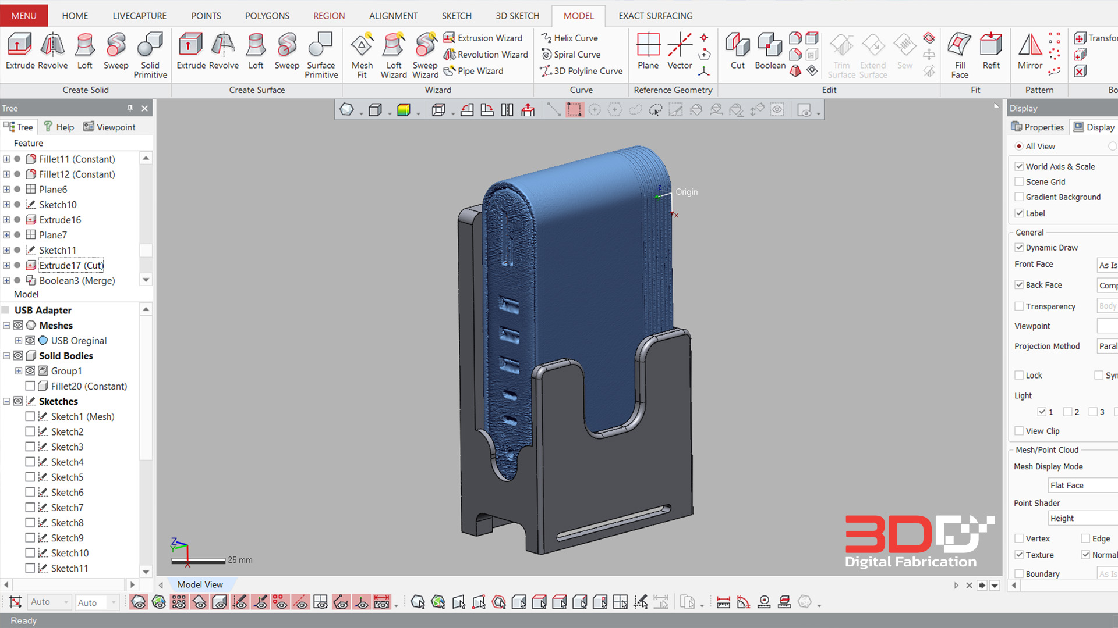Enable Transparency checkbox
1118x628 pixels.
coord(1019,306)
